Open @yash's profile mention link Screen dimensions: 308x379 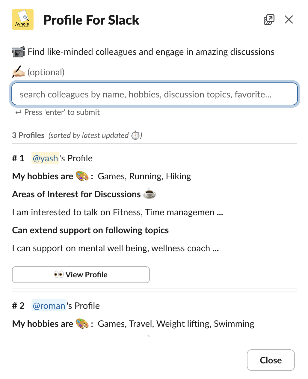tap(45, 158)
